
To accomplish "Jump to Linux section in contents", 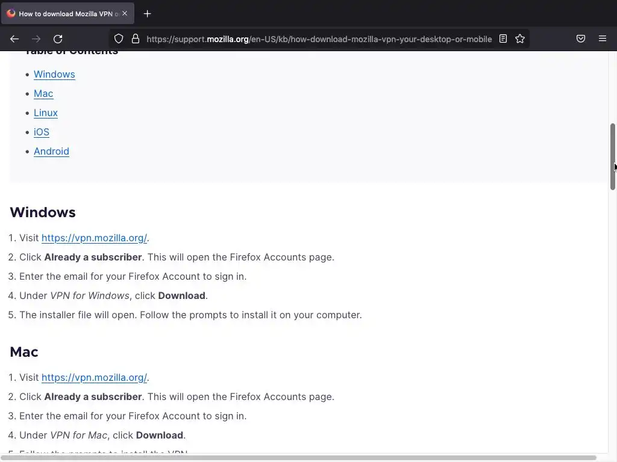I will (46, 112).
